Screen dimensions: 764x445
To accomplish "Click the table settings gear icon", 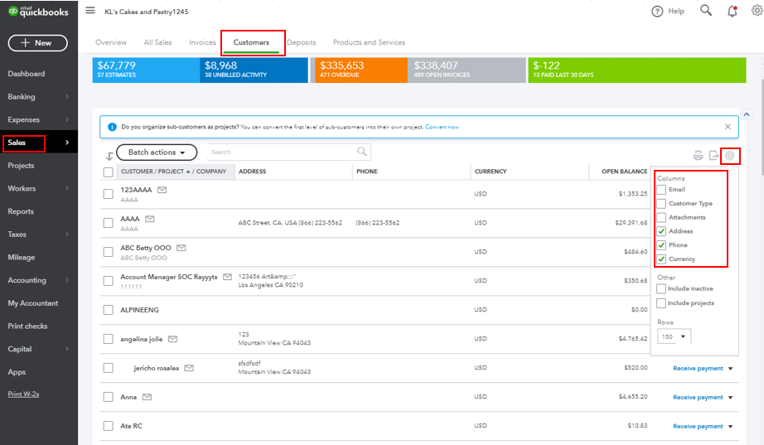I will click(x=729, y=155).
